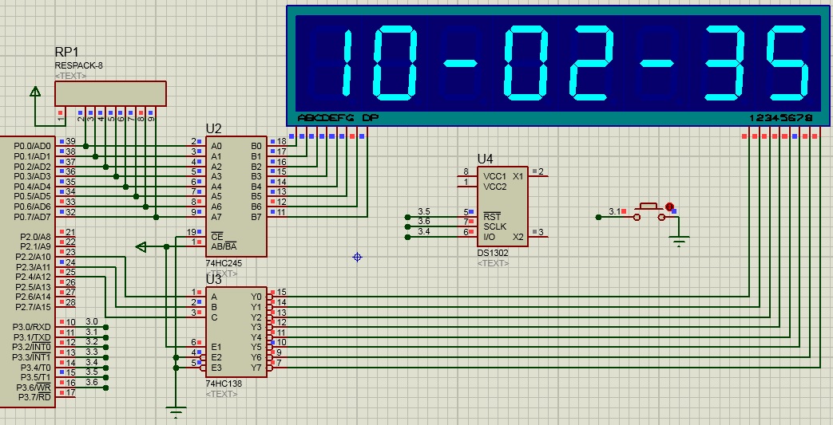Click the power arrow terminal beside RP1

pyautogui.click(x=35, y=91)
